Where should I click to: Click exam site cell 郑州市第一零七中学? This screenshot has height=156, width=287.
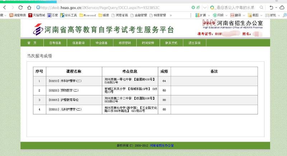130,81
